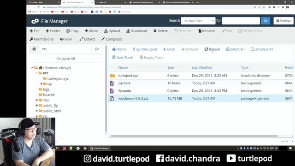This screenshot has height=166, width=295.
Task: Open the Permissions dialog
Action: point(41,39)
